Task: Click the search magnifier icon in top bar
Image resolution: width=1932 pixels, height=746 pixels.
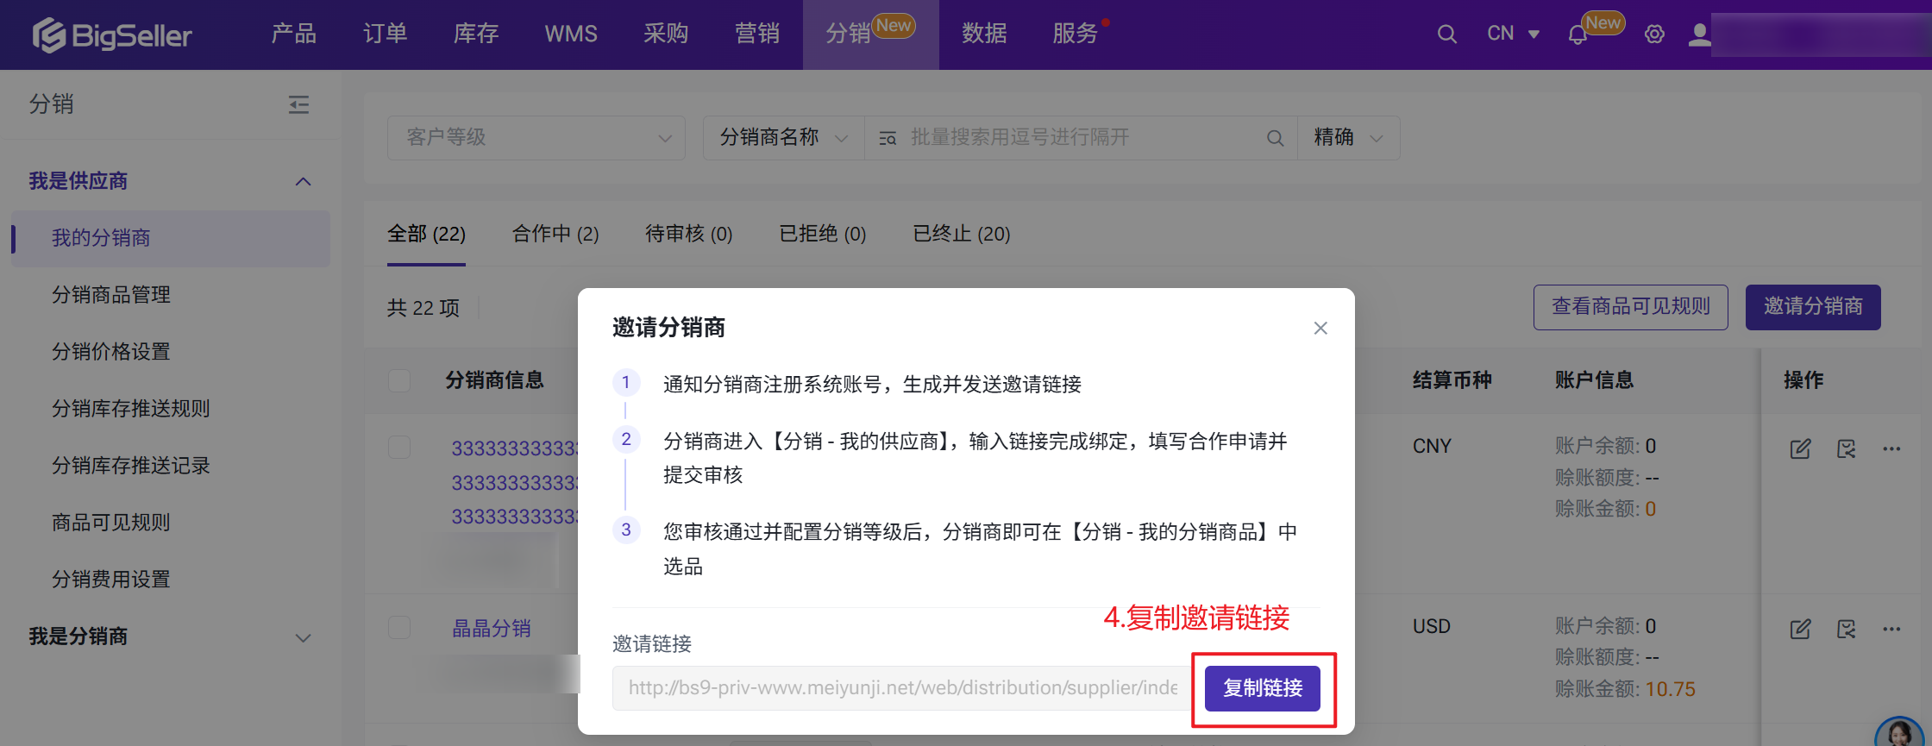Action: tap(1446, 34)
